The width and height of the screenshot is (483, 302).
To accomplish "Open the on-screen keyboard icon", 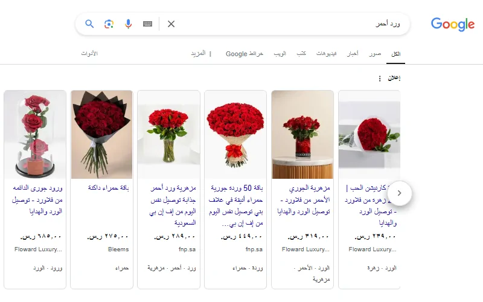I will (x=147, y=24).
